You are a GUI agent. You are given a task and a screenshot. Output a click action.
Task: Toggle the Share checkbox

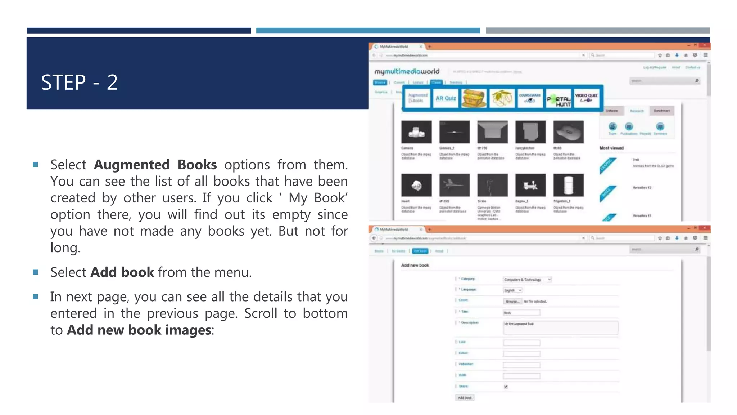click(506, 387)
